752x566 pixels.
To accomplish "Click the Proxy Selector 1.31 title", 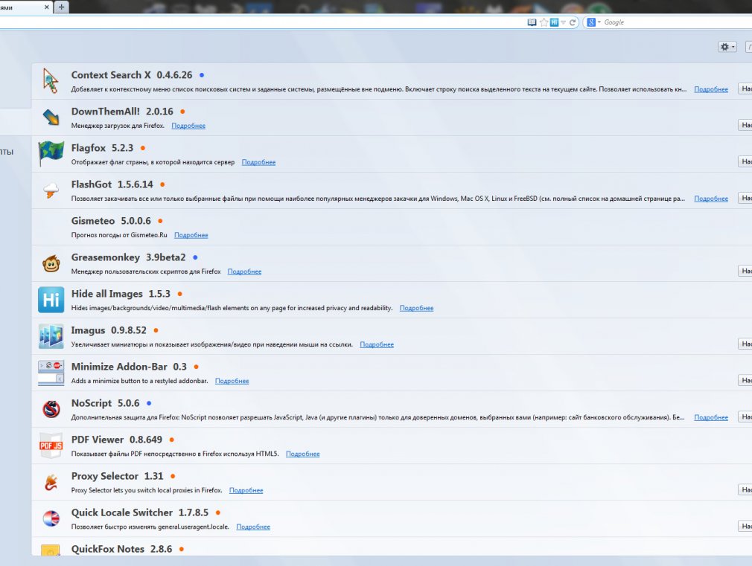I will click(117, 476).
